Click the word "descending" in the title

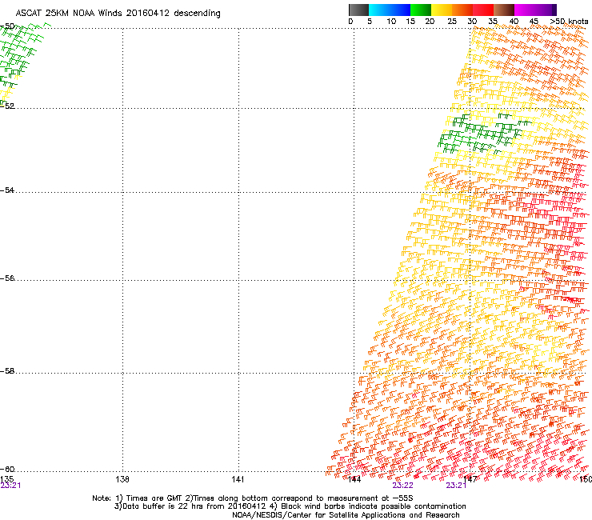[197, 14]
